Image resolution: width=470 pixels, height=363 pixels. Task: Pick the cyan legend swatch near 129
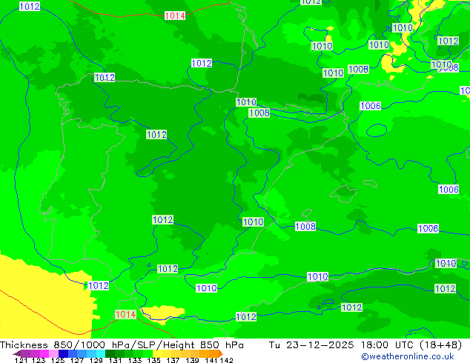[x=101, y=353]
